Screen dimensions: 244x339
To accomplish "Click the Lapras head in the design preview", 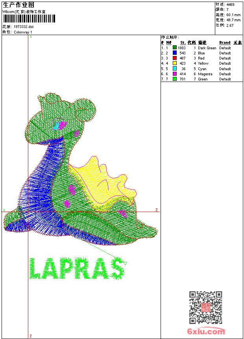I will pyautogui.click(x=61, y=119).
